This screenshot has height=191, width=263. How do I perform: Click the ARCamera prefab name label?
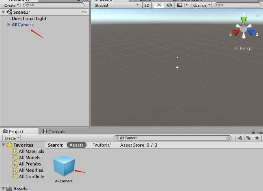click(x=64, y=181)
